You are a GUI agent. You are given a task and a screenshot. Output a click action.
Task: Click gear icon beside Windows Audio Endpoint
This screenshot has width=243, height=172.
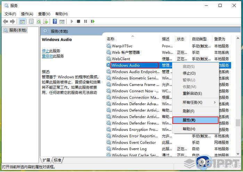click(108, 72)
